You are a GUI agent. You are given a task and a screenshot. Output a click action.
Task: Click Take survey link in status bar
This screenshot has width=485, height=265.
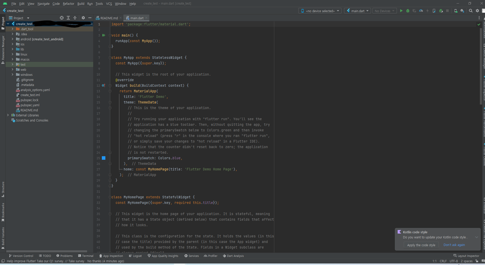pyautogui.click(x=76, y=261)
